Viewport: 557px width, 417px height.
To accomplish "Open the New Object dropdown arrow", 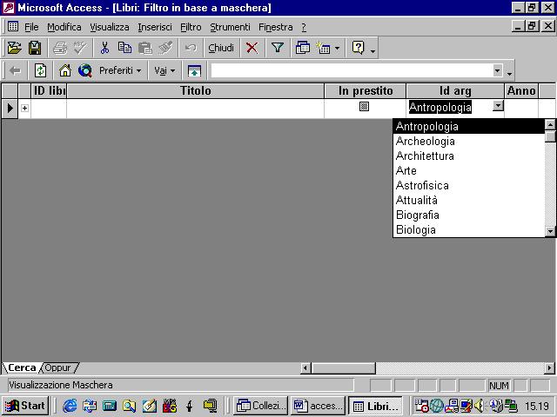I will tap(337, 48).
